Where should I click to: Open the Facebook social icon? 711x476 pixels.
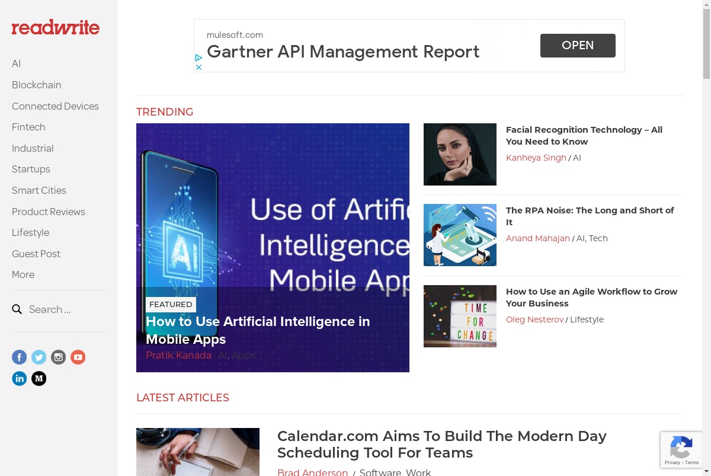(x=20, y=357)
